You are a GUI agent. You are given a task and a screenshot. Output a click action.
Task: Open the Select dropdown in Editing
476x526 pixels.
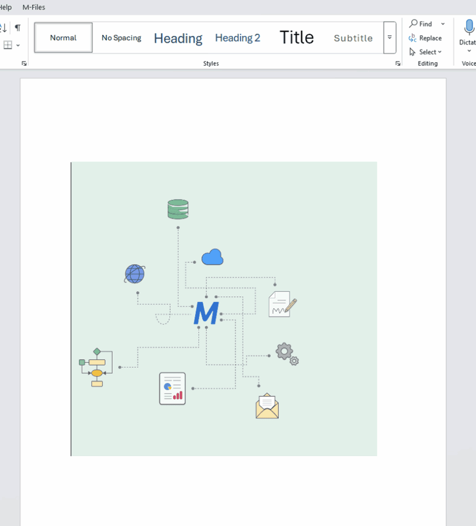tap(430, 52)
